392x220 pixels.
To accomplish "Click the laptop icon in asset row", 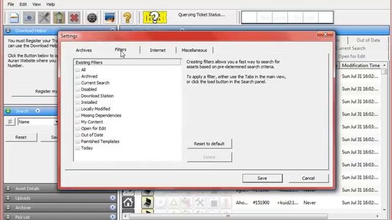I will pos(148,202).
